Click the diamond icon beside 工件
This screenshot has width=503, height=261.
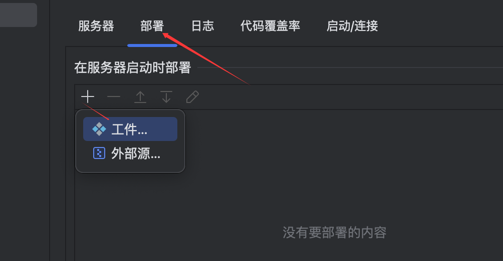[99, 129]
